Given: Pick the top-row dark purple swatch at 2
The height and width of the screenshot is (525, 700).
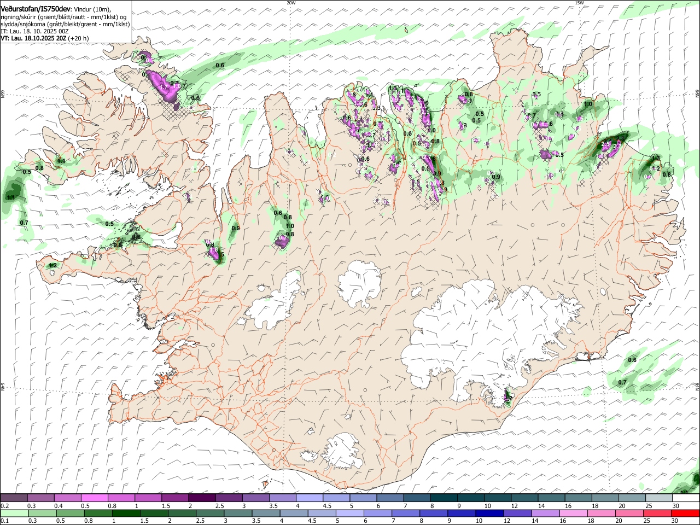Looking at the screenshot, I should tap(201, 498).
